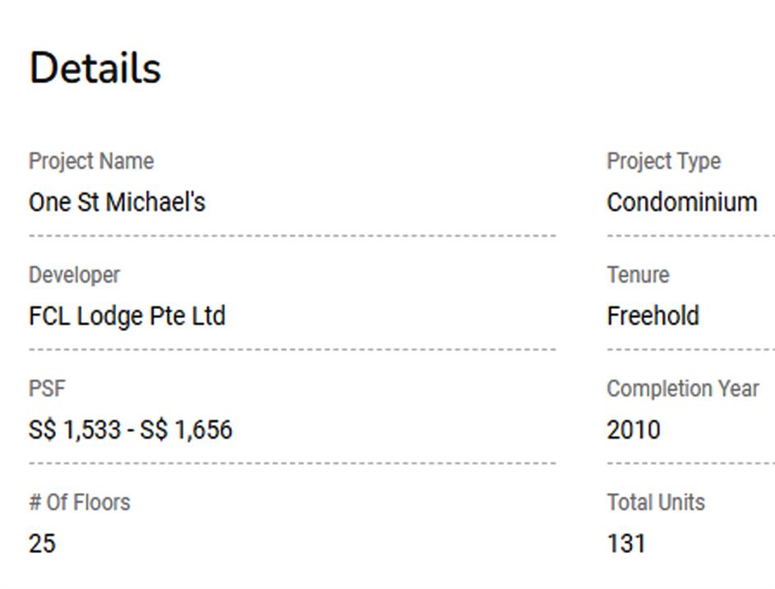Select the completion year 2010

point(634,430)
